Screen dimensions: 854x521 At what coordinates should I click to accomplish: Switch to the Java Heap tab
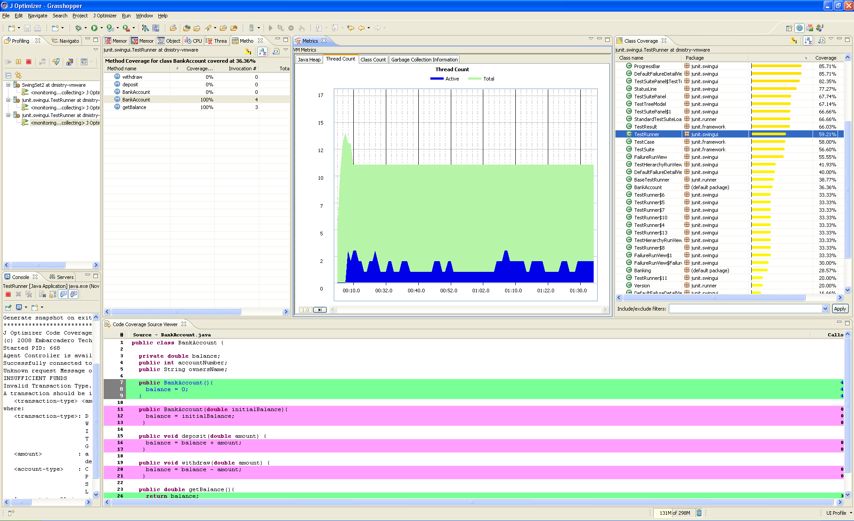click(x=309, y=60)
